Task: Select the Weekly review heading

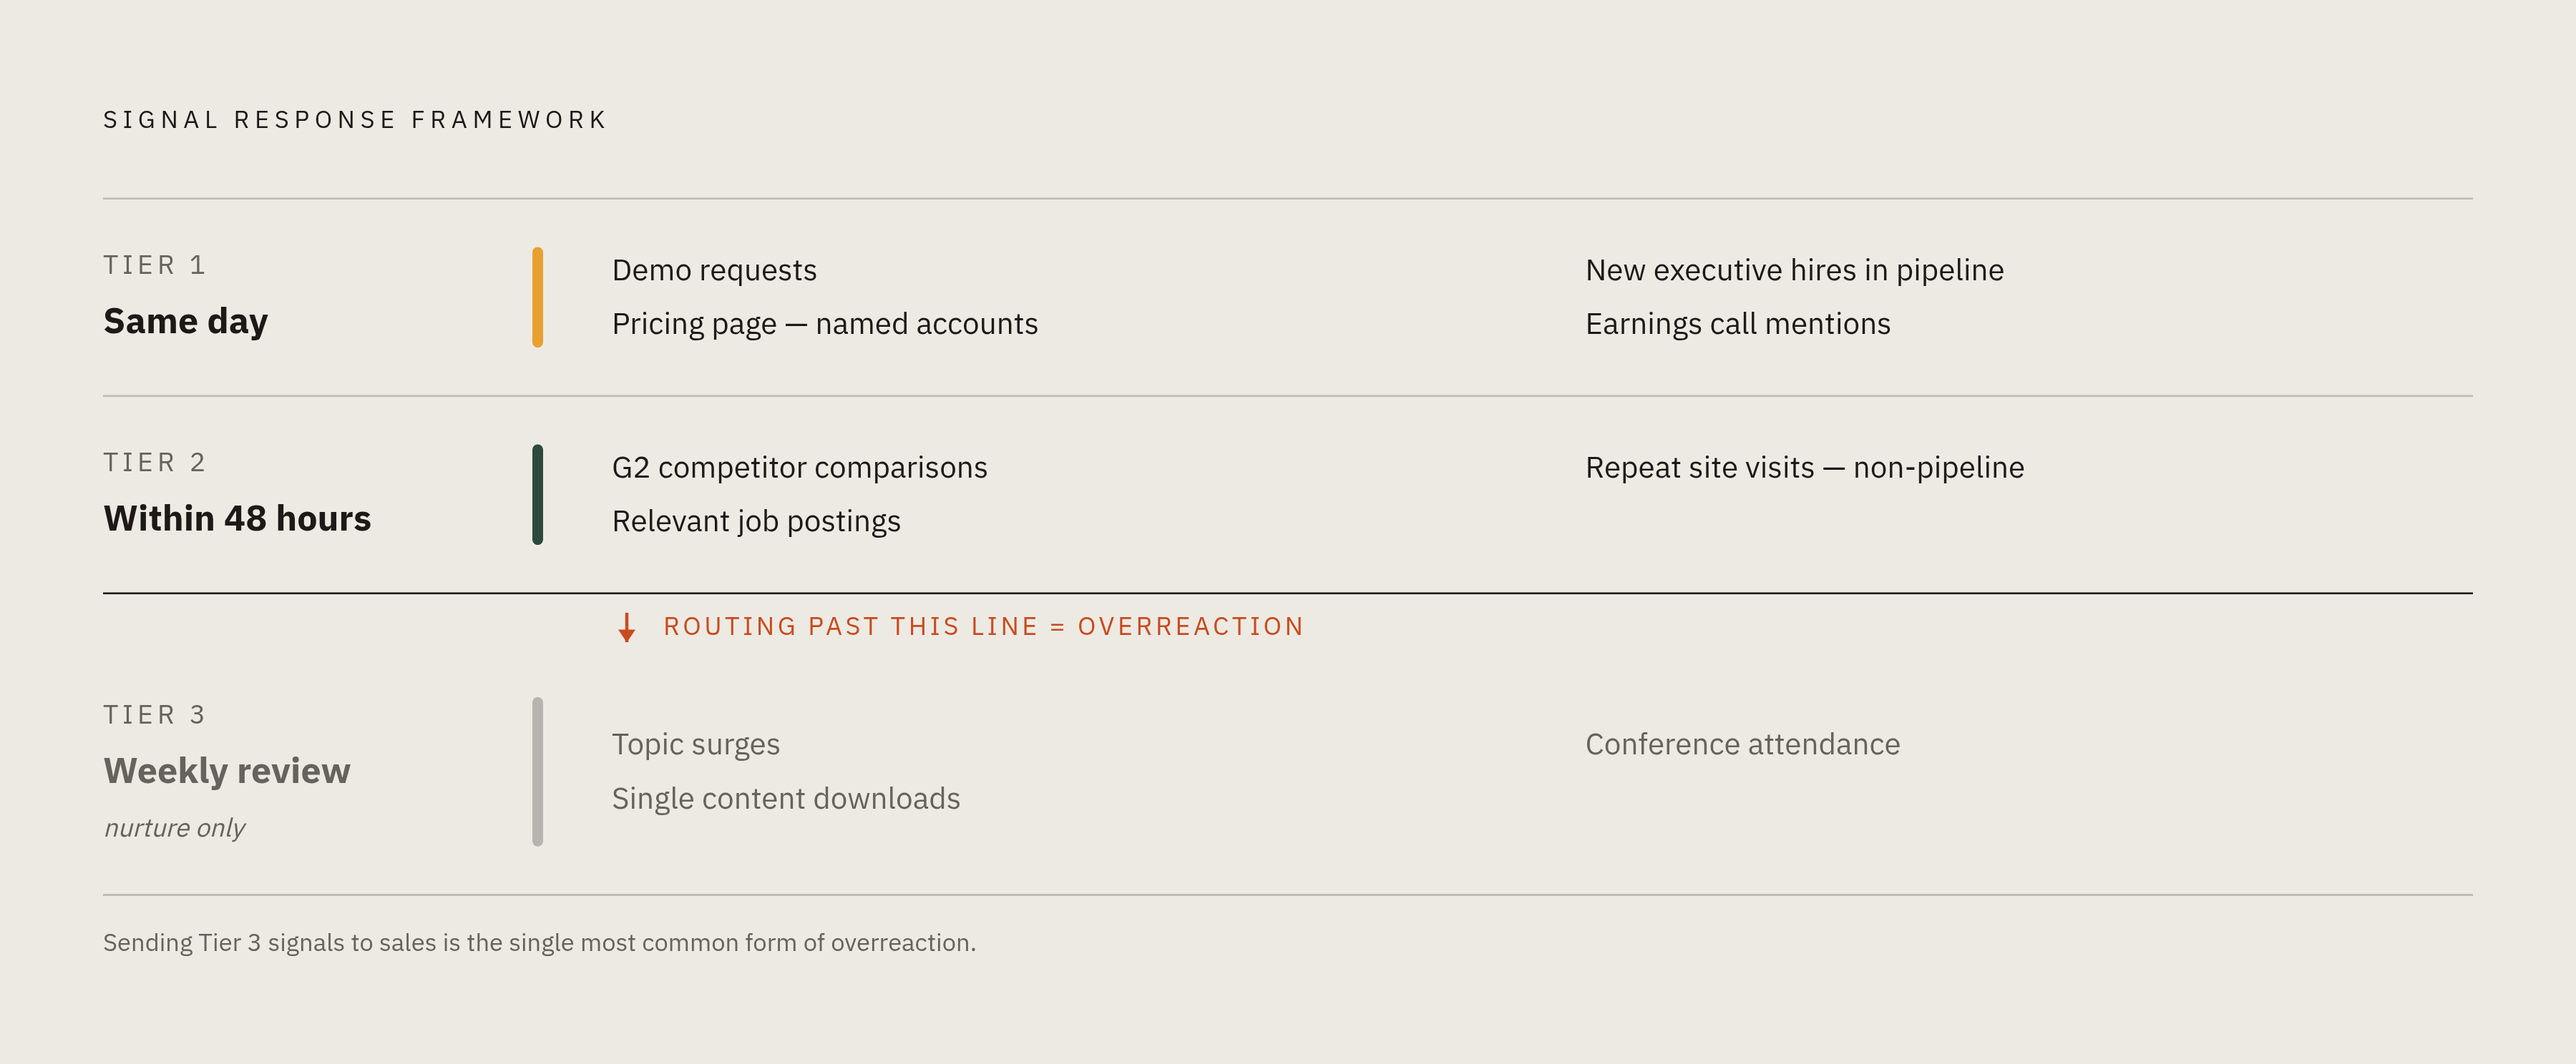Action: point(227,770)
